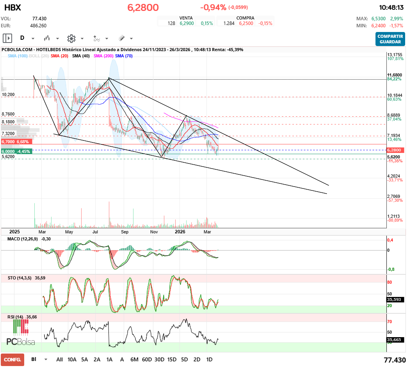The width and height of the screenshot is (411, 368).
Task: Open the BI dropdown arrow at bottom
Action: pos(46,359)
